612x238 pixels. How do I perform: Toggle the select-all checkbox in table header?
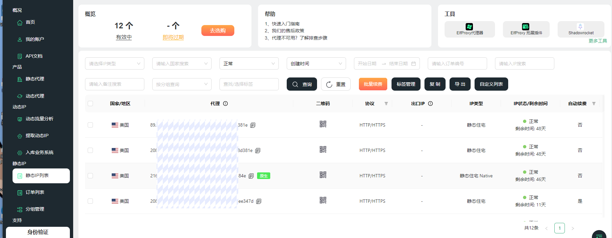(x=90, y=104)
